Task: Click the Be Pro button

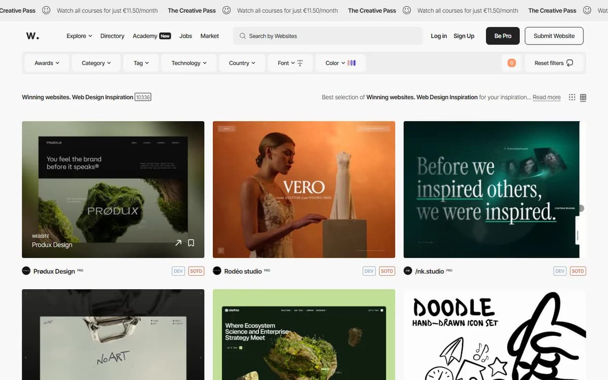Action: [503, 36]
